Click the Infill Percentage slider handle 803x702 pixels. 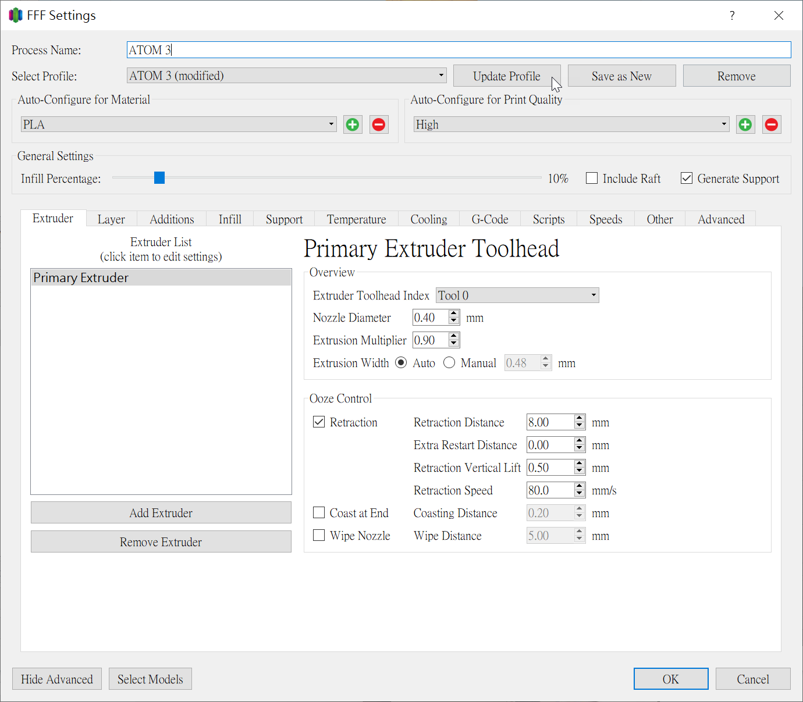point(159,178)
